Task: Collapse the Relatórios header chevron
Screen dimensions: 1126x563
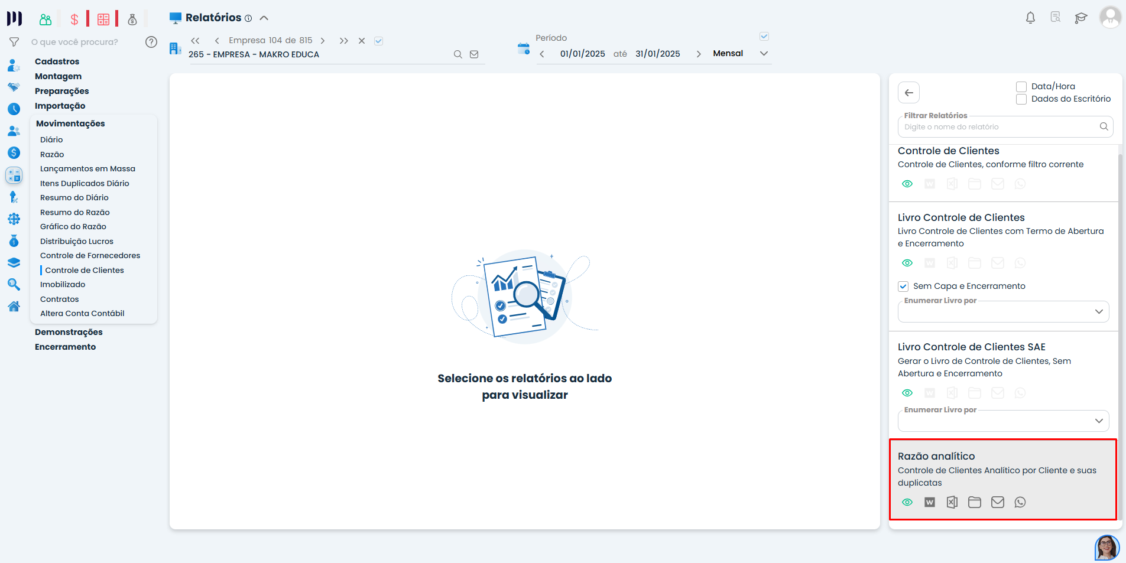Action: pyautogui.click(x=264, y=18)
